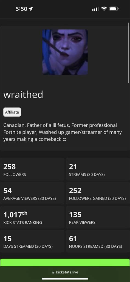Viewport: 130px width, 282px height.
Task: Tap the location arrow icon in status bar
Action: point(31,9)
